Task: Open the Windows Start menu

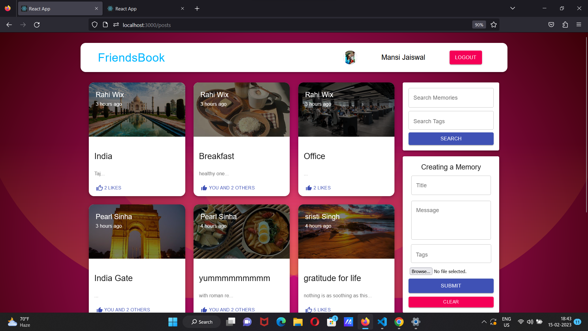Action: click(172, 322)
